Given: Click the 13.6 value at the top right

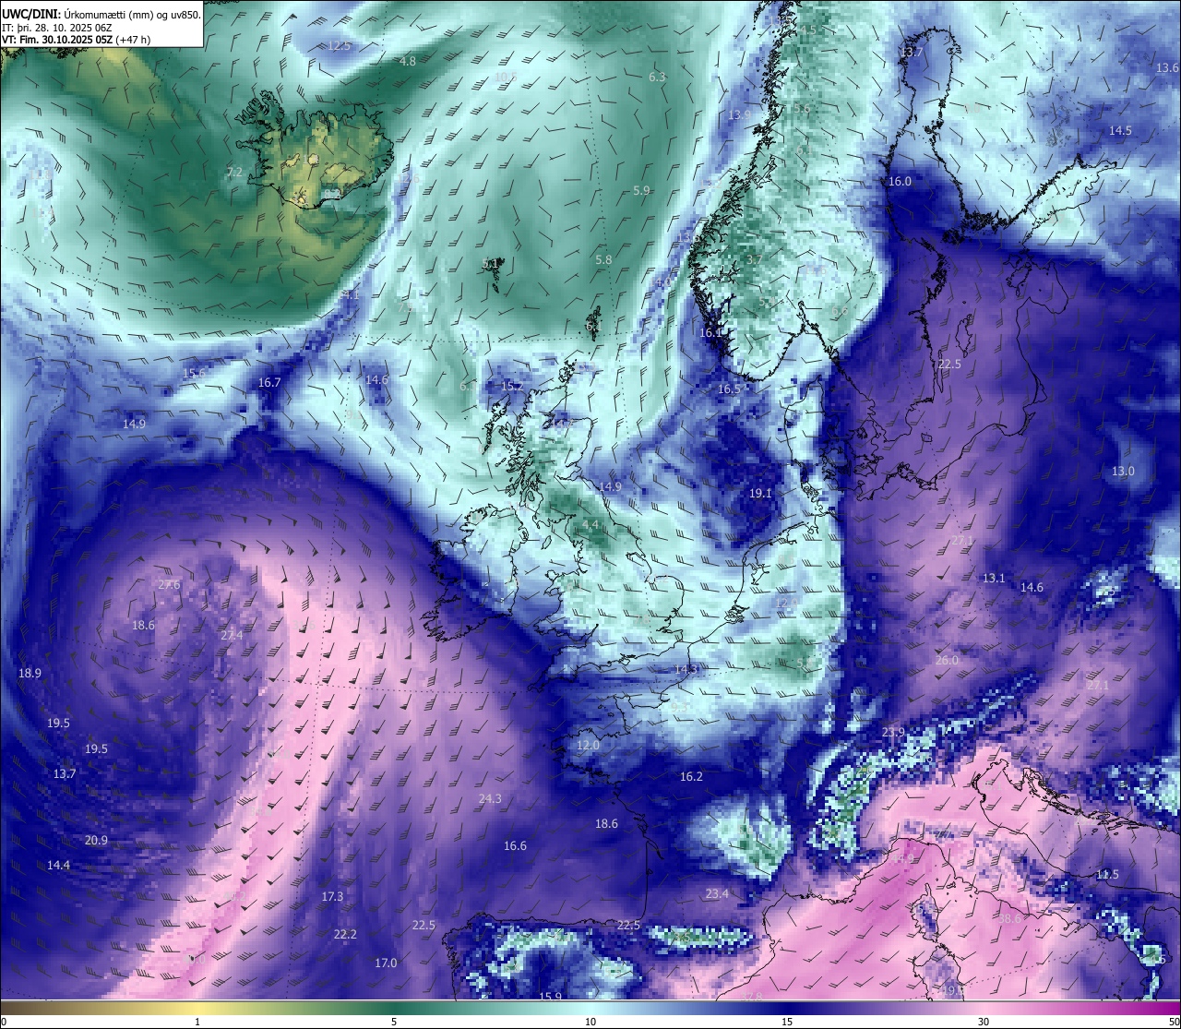Looking at the screenshot, I should pyautogui.click(x=1167, y=68).
